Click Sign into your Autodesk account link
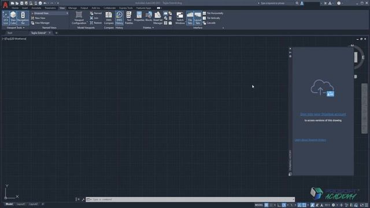This screenshot has height=208, width=370. tap(323, 114)
